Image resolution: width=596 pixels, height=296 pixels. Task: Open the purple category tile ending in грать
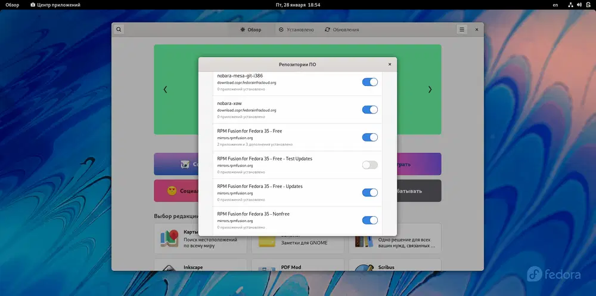coord(419,164)
